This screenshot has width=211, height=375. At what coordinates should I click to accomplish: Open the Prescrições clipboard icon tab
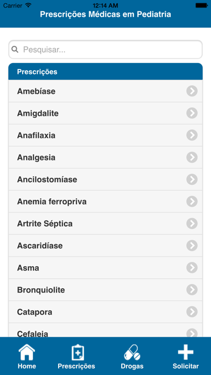tap(78, 352)
